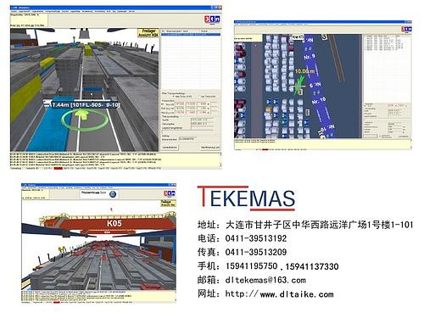The image size is (424, 318).
Task: Click the 3tn logo above the 7.44m yard view
Action: tap(212, 20)
